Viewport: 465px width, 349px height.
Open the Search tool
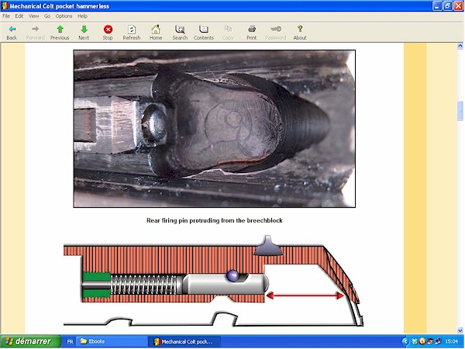180,33
